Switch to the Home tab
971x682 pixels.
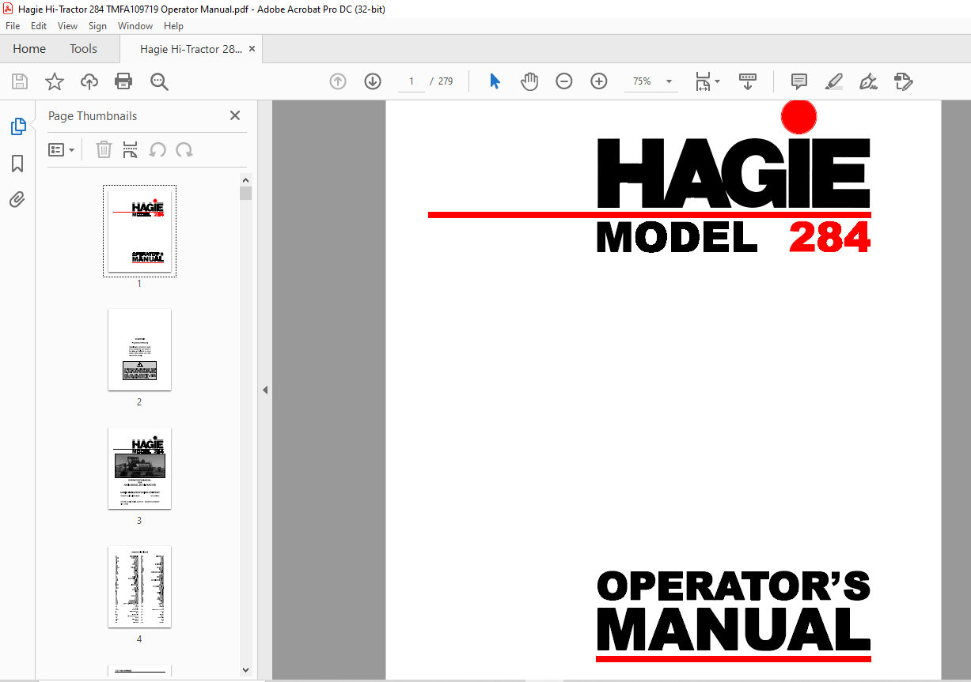pyautogui.click(x=29, y=49)
